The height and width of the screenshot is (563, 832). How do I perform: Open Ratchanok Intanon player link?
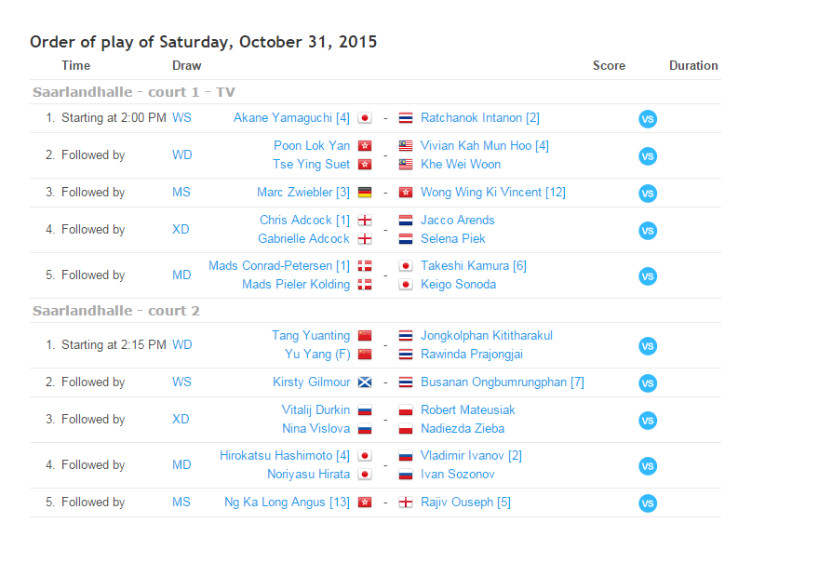479,118
